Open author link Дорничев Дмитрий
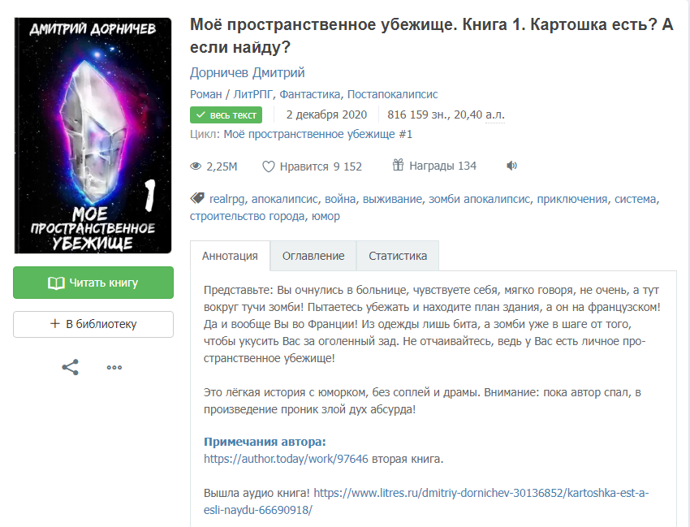This screenshot has width=690, height=527. coord(248,72)
